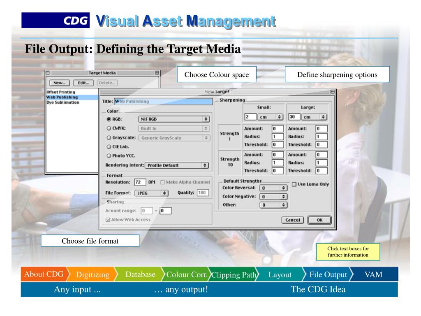This screenshot has width=421, height=316.
Task: Open the Color Reversal strength dropdown
Action: pos(273,188)
